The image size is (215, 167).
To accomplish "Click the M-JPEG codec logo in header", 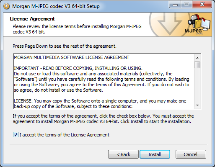I will point(198,24).
